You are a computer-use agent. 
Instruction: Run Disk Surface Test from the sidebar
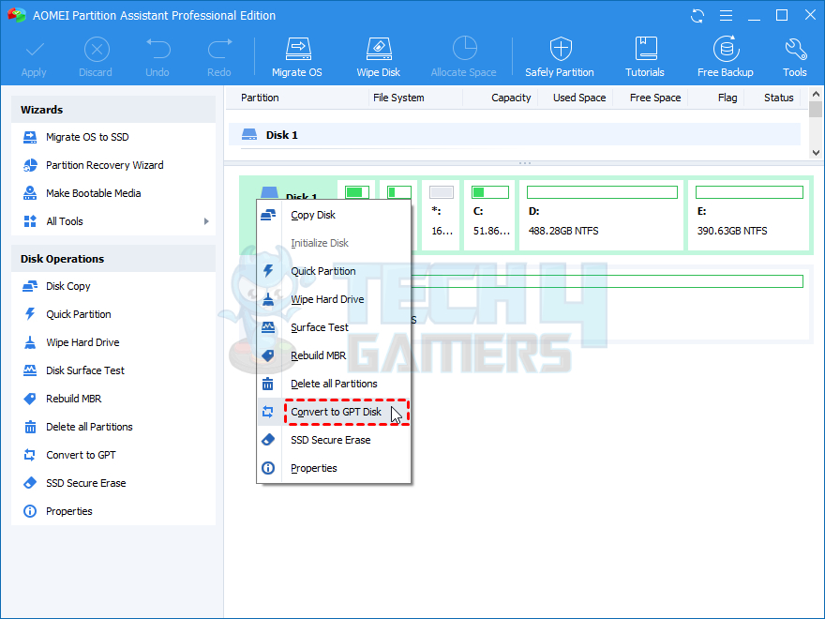click(113, 370)
